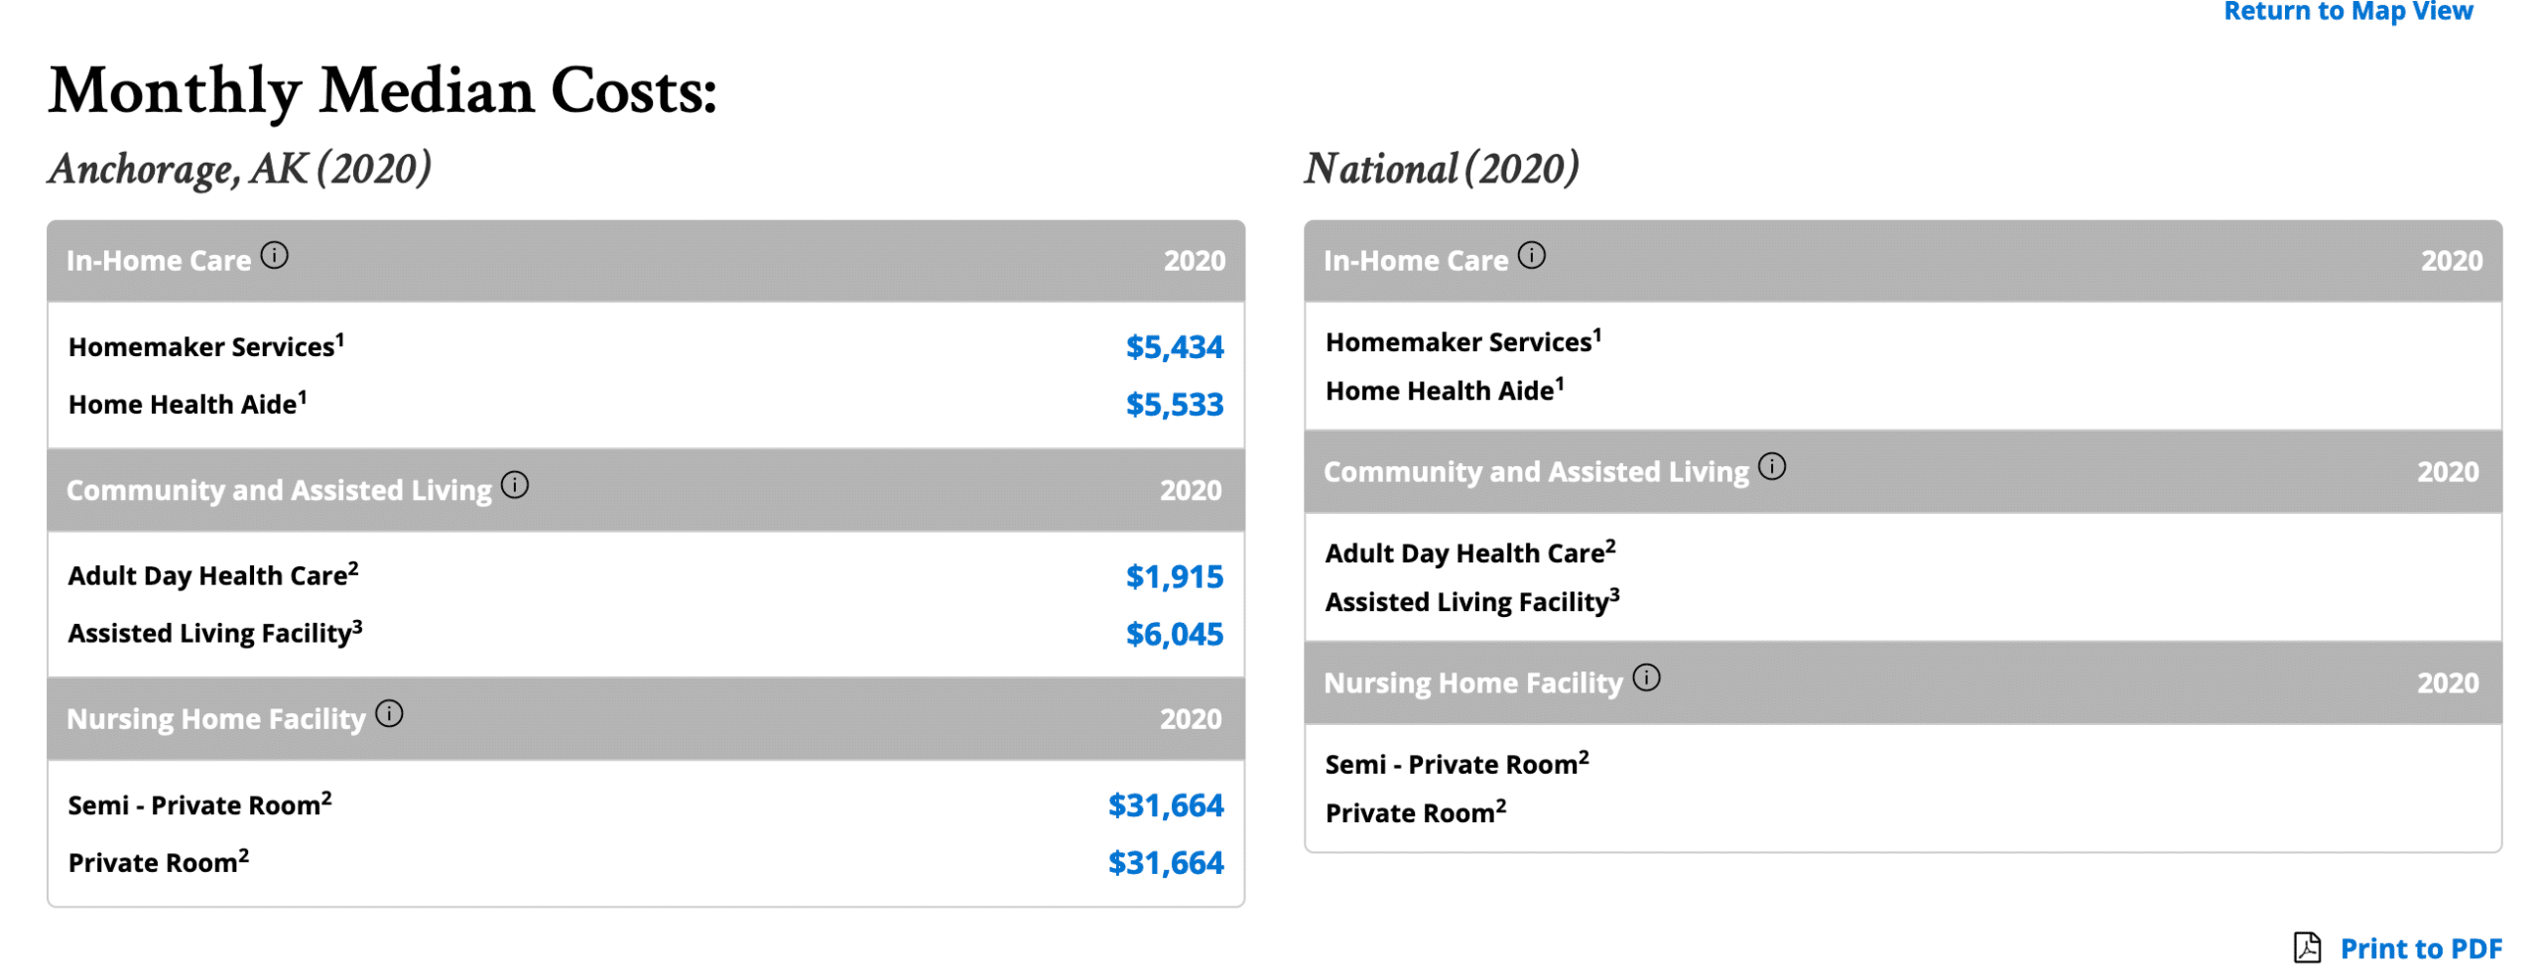The width and height of the screenshot is (2540, 979).
Task: Click the Anchorage Private Room cost value
Action: [x=1169, y=863]
